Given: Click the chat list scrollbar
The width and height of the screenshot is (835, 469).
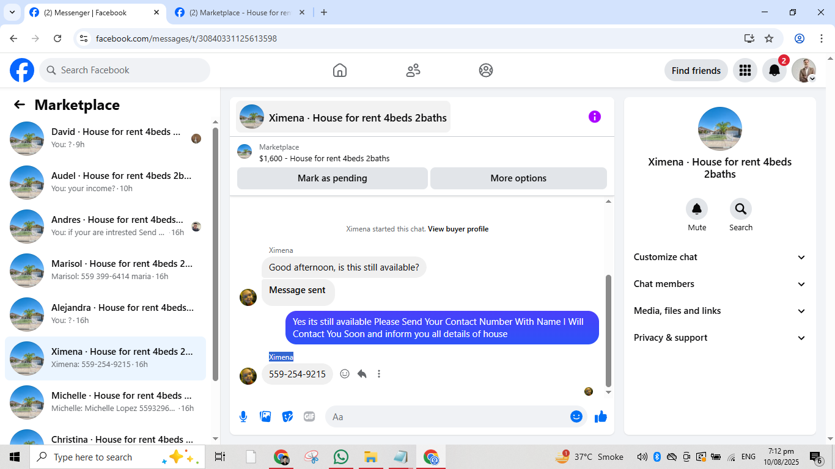Looking at the screenshot, I should pyautogui.click(x=215, y=254).
